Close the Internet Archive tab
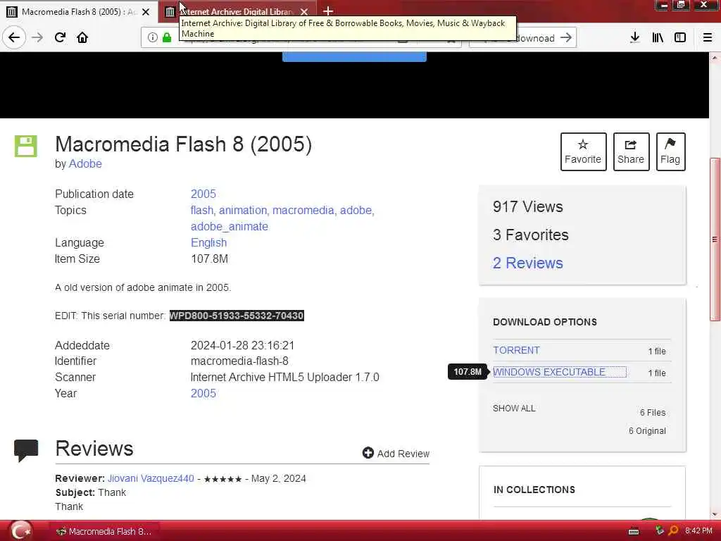The height and width of the screenshot is (541, 721). pos(304,12)
